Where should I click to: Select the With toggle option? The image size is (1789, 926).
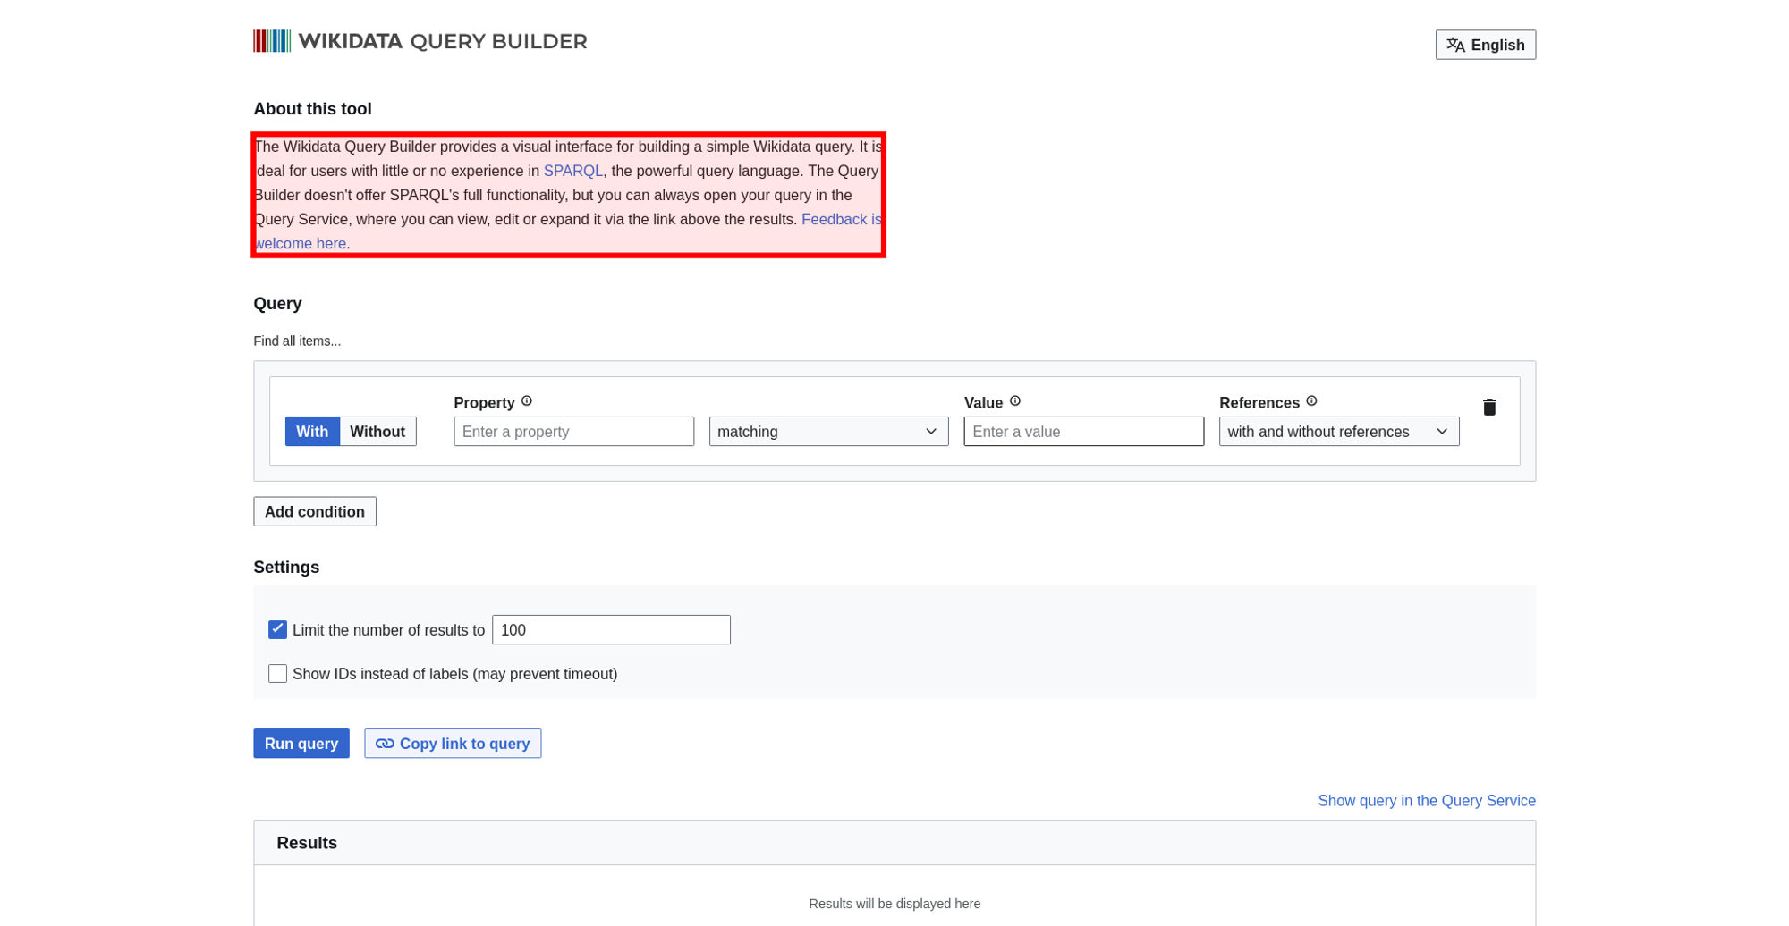tap(312, 432)
